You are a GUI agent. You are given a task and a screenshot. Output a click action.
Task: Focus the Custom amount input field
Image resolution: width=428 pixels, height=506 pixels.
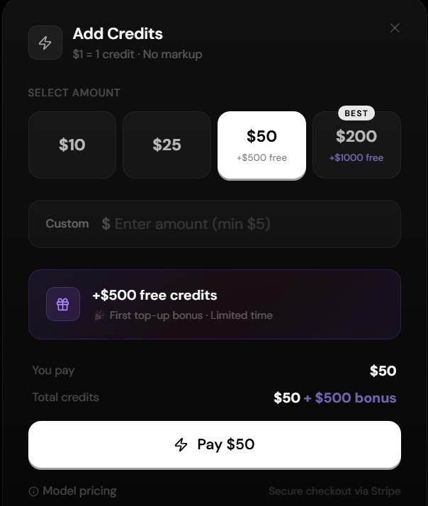pos(215,224)
